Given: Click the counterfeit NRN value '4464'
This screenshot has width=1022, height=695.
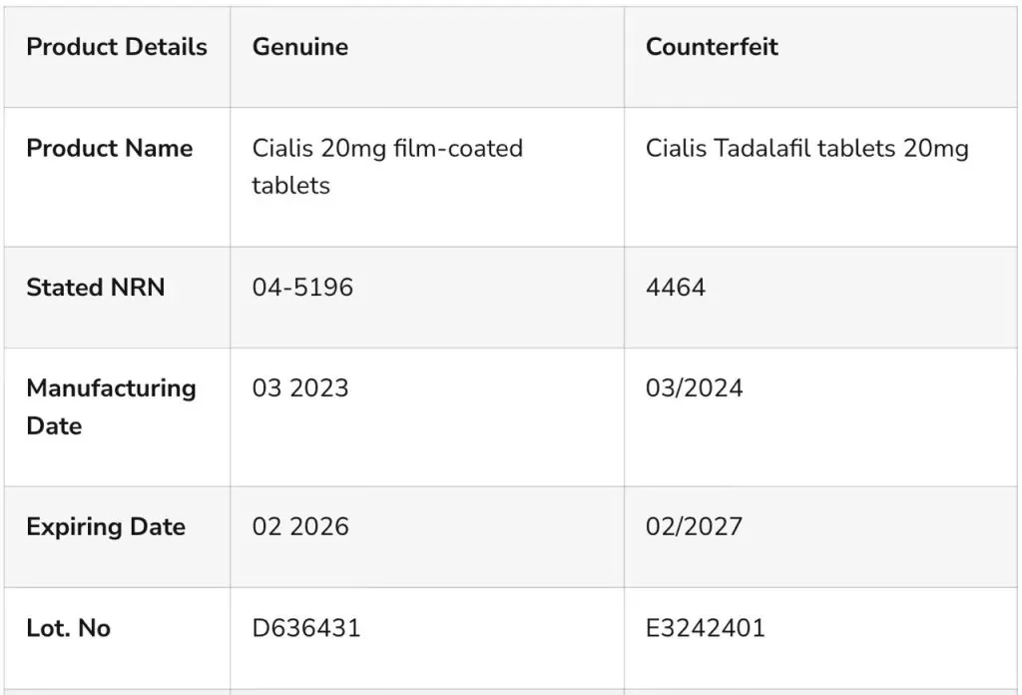Looking at the screenshot, I should (676, 288).
